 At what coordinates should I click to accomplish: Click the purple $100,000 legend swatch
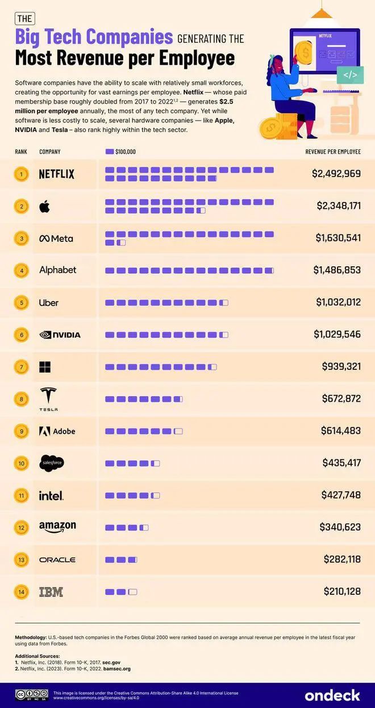point(110,152)
